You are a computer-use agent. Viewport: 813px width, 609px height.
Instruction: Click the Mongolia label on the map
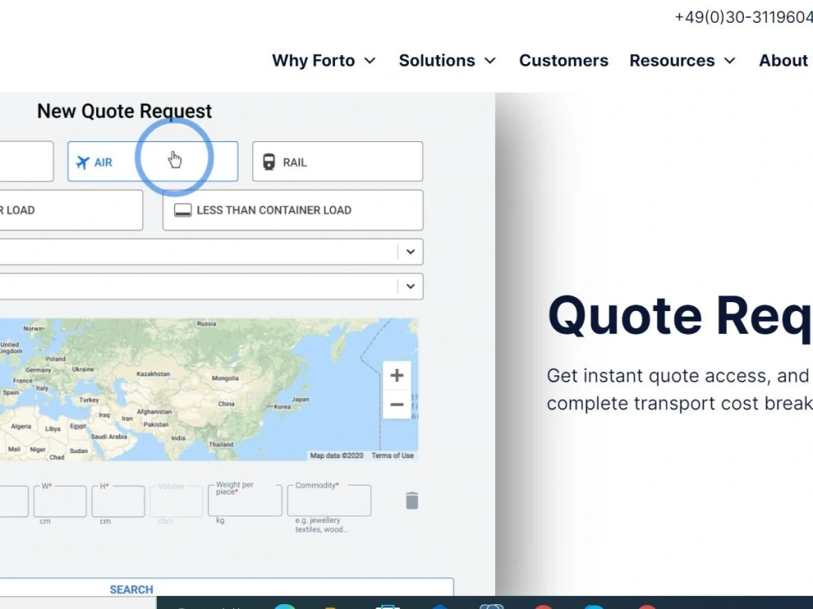click(x=225, y=378)
